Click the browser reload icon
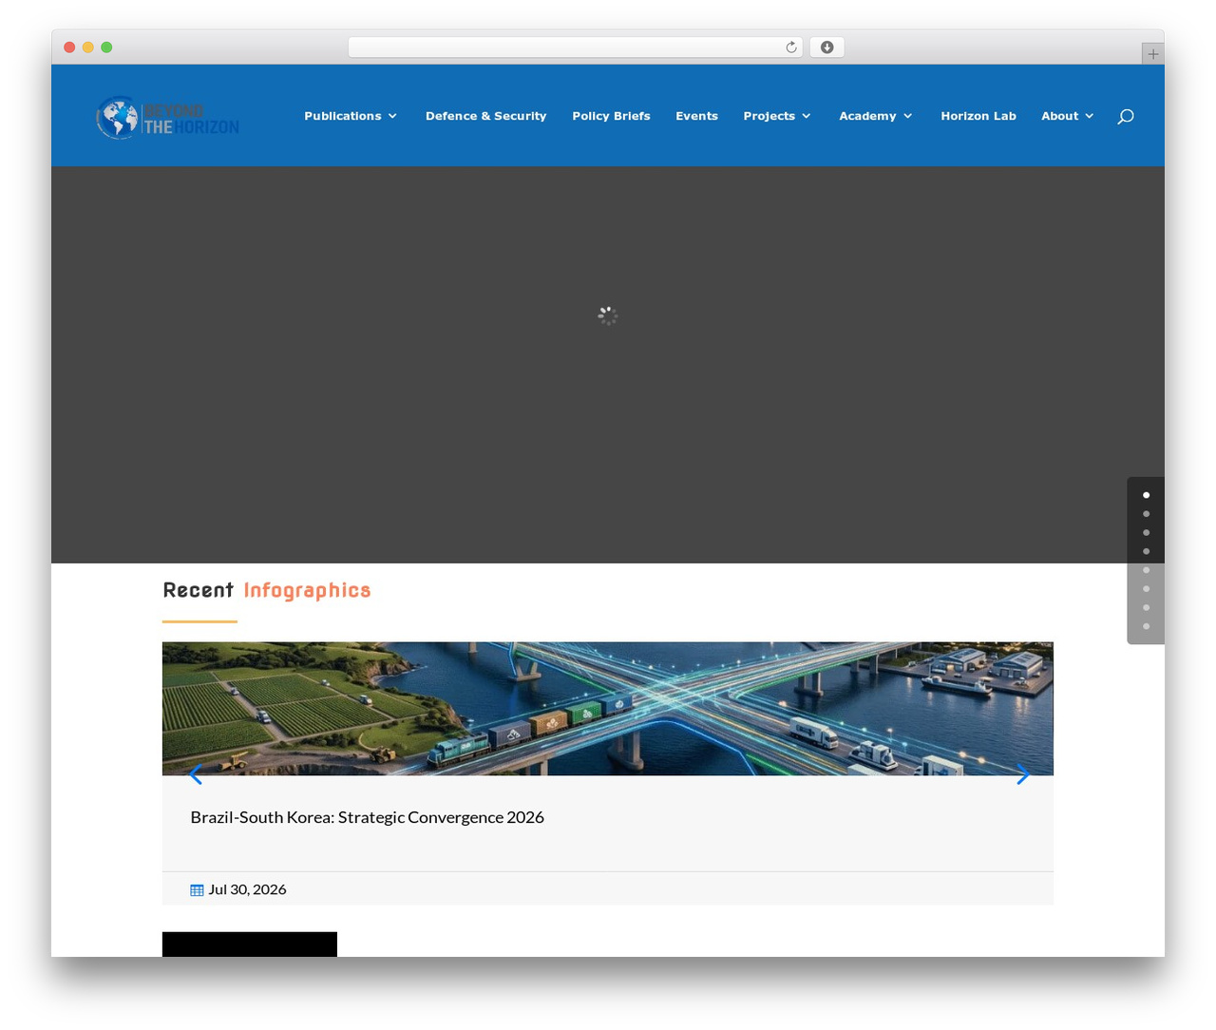The image size is (1216, 1030). coord(790,48)
